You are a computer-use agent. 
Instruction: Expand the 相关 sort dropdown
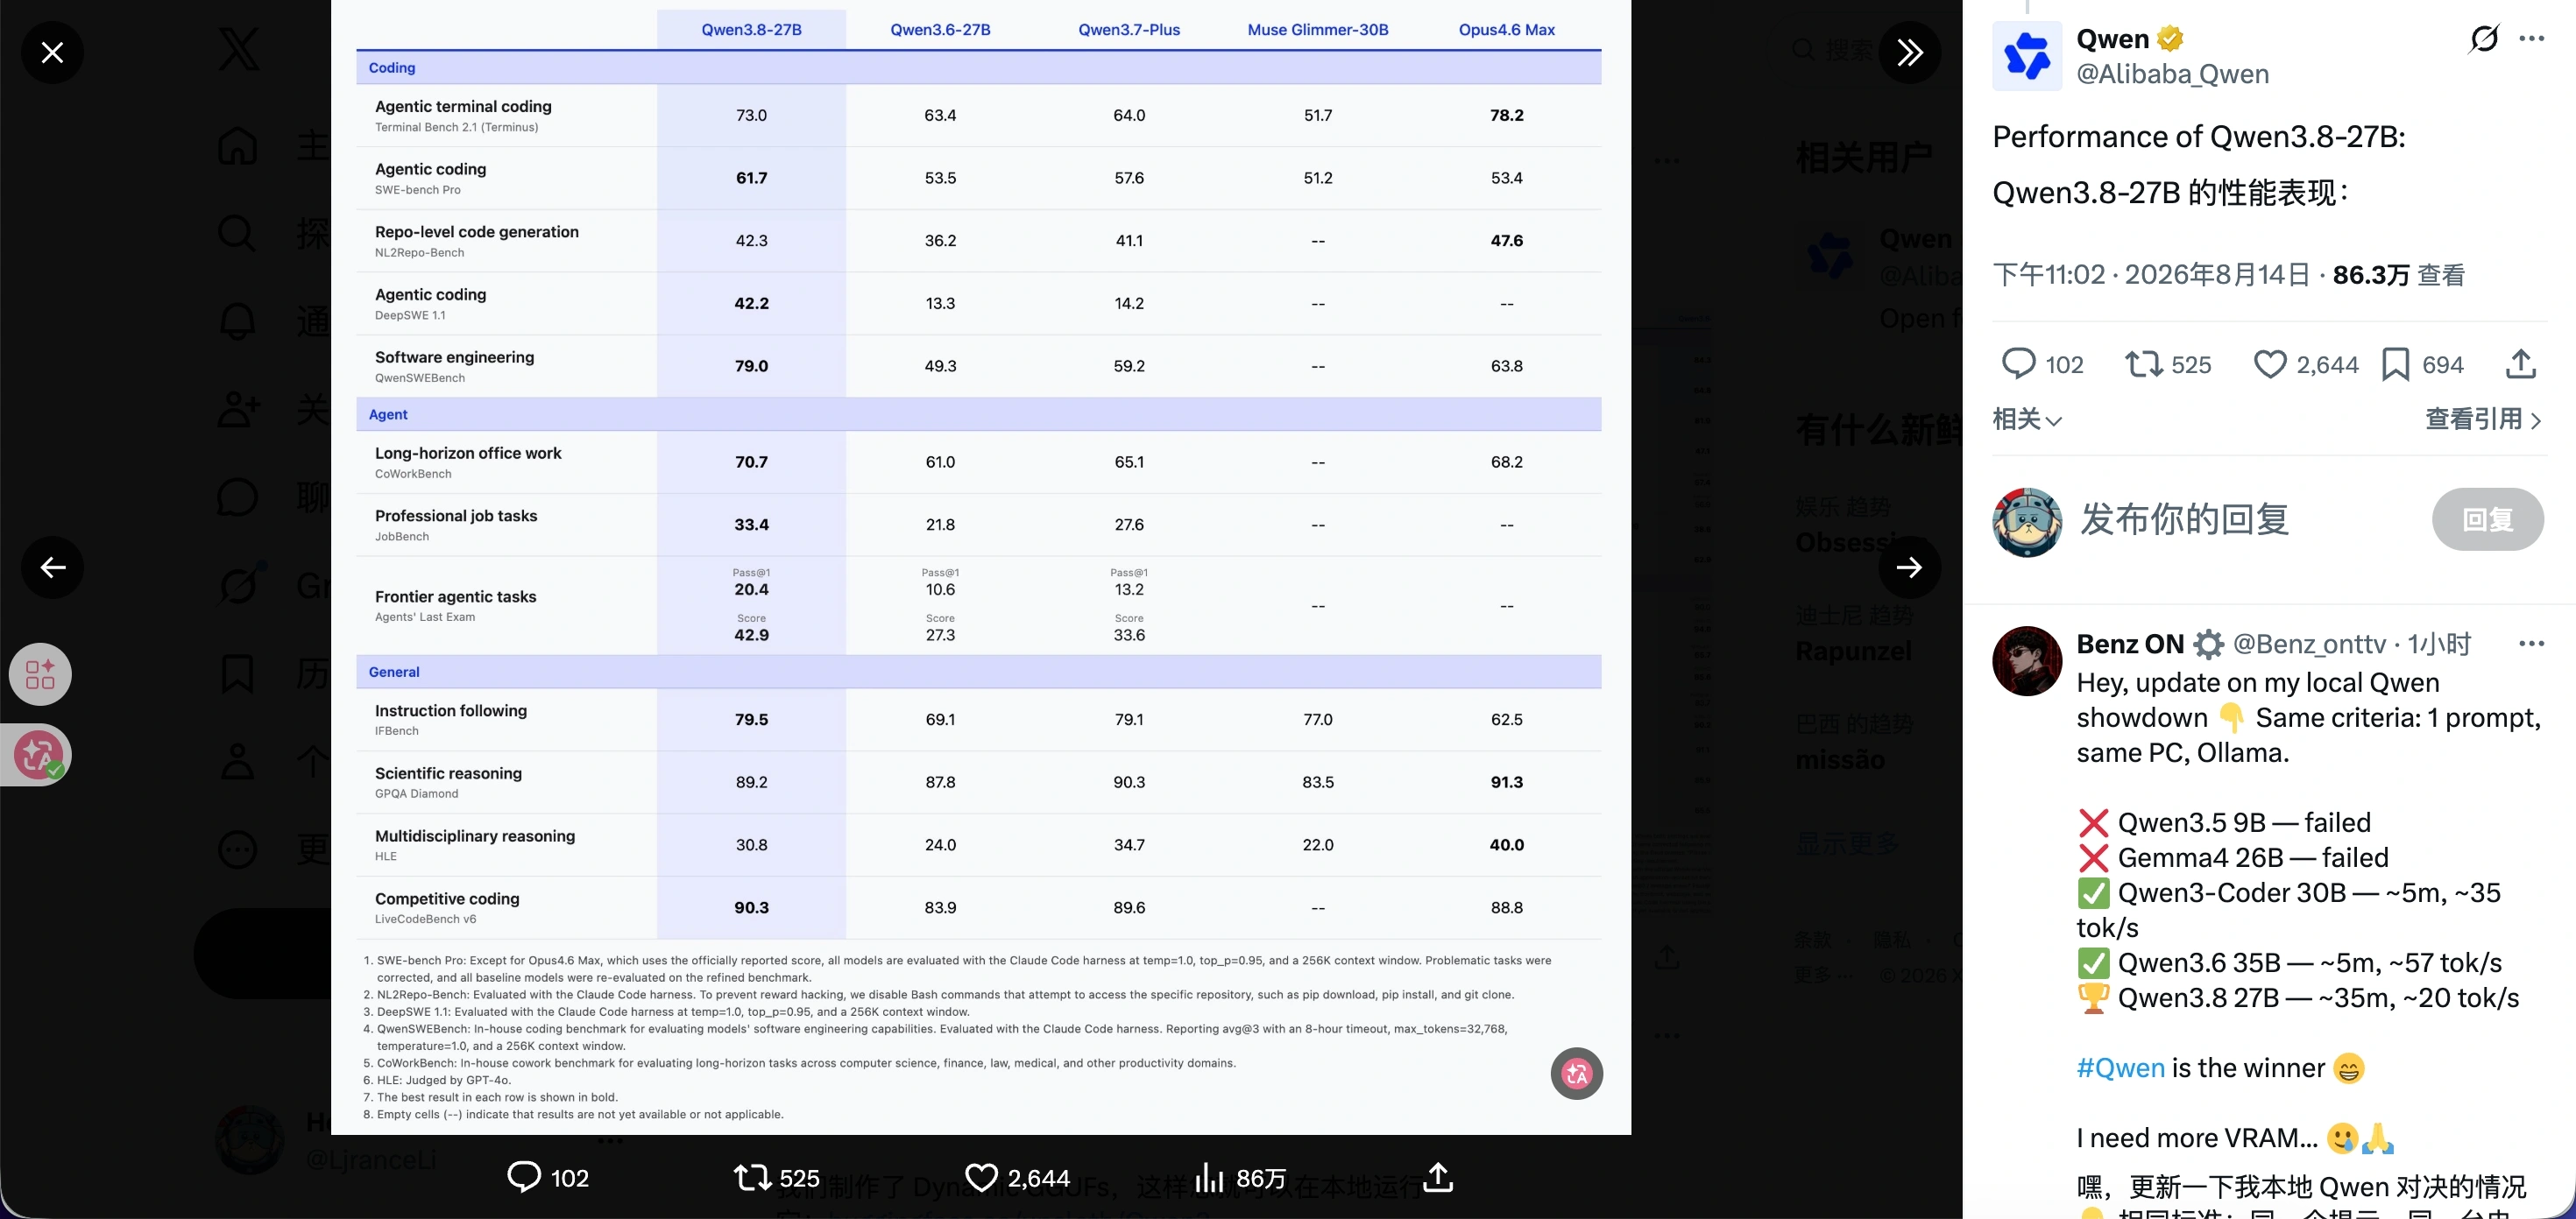click(2027, 419)
